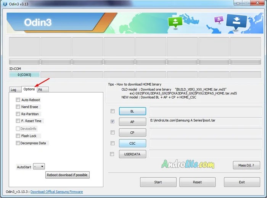Click Reboot download if possible button

click(67, 175)
